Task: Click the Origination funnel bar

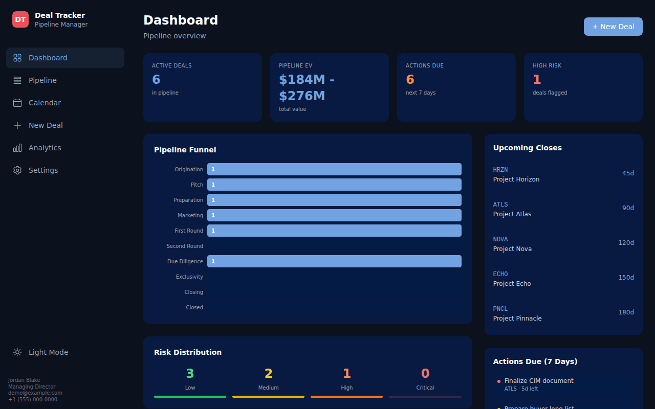Action: [334, 169]
